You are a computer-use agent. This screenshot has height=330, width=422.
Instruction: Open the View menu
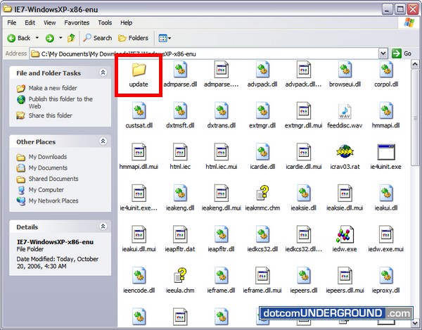(x=50, y=23)
